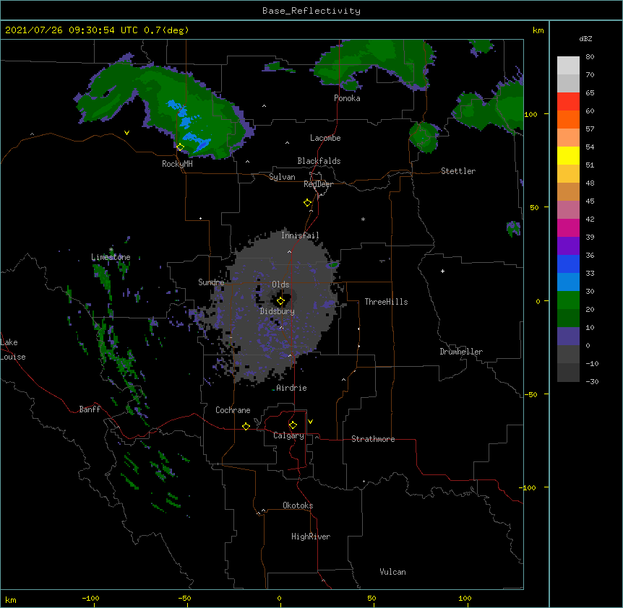The height and width of the screenshot is (608, 623).
Task: Pick the magenta swatch between 42 and 39 dBZ
Action: tap(568, 227)
